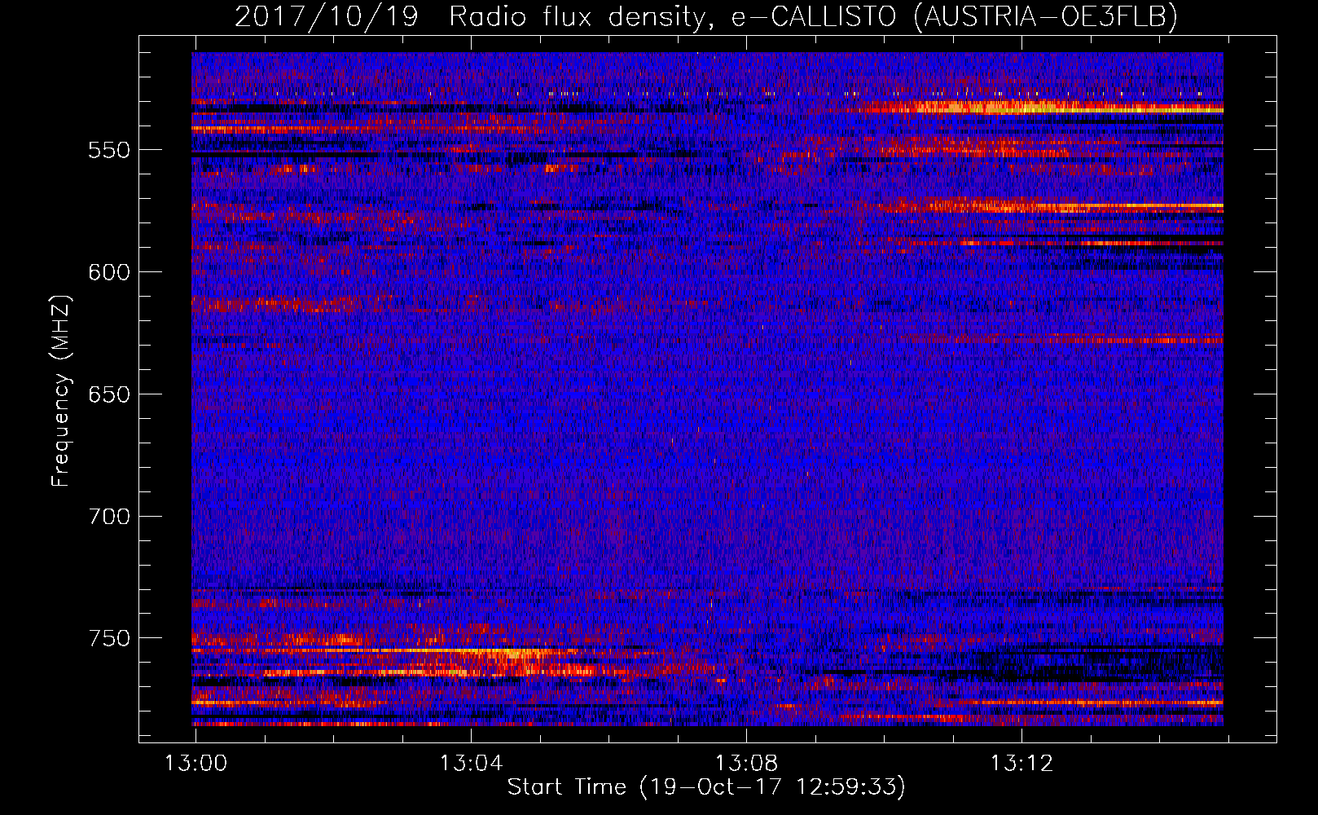The height and width of the screenshot is (815, 1318).
Task: Click the 13:08 time tick label
Action: click(x=746, y=764)
